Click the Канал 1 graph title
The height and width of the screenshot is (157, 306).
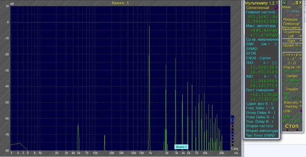(120, 3)
